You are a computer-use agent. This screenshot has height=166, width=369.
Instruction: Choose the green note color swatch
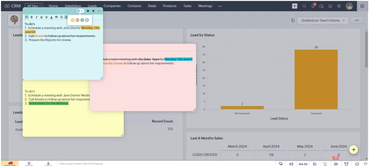pyautogui.click(x=82, y=20)
